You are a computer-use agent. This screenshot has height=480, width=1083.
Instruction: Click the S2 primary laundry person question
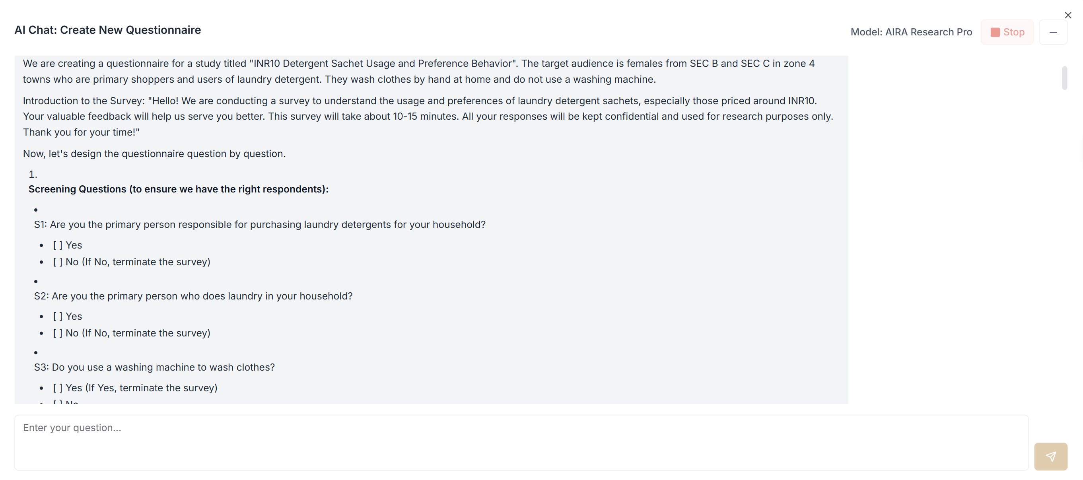click(193, 296)
